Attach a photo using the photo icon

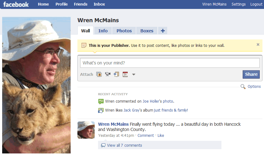point(99,74)
